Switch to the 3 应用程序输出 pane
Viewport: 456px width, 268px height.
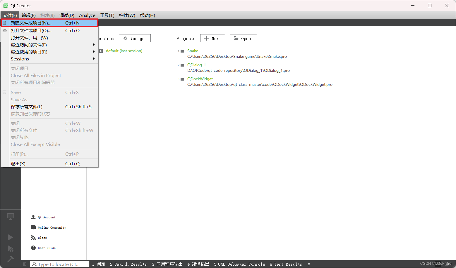pos(167,264)
